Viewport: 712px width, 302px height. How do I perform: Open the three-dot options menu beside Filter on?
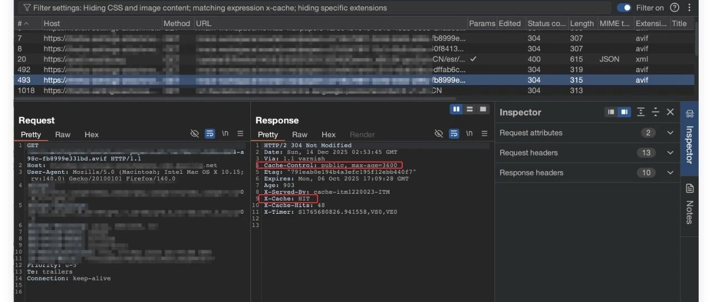click(690, 8)
